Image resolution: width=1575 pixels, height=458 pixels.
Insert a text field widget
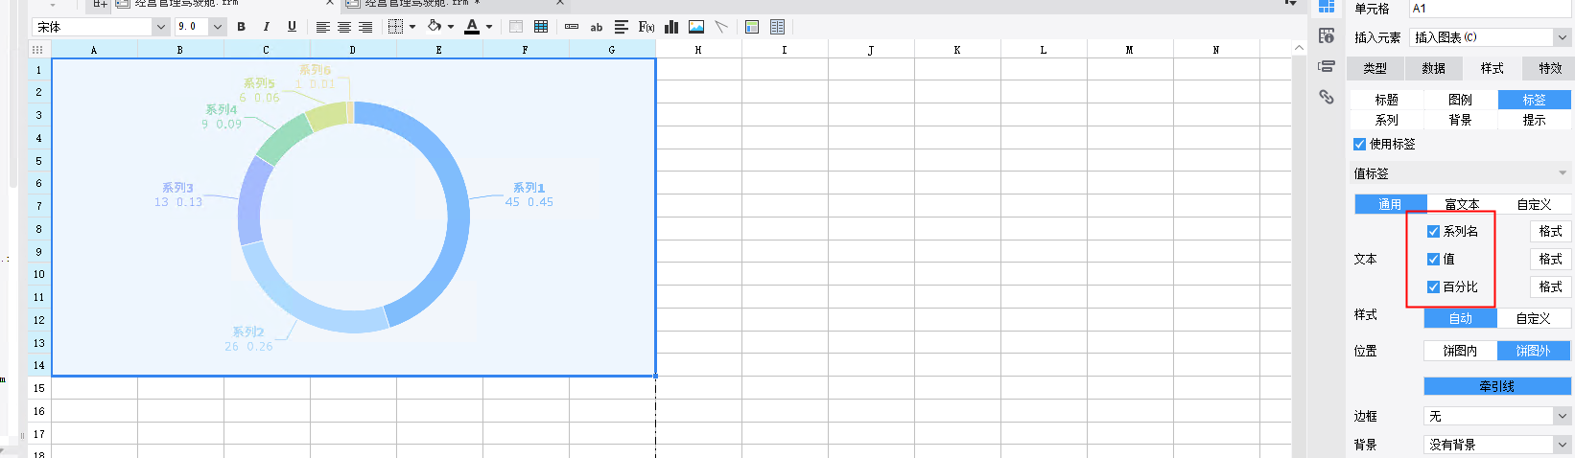tap(572, 27)
